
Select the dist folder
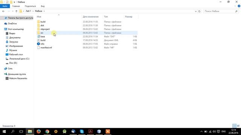click(42, 25)
